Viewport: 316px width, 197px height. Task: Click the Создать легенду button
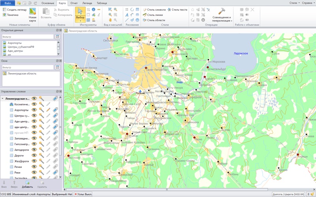[x=15, y=9]
